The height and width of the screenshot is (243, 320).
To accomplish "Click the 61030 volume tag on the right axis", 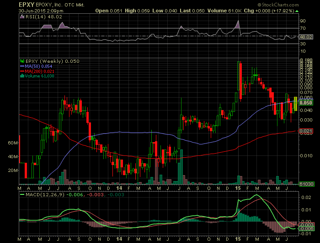I will (x=306, y=184).
